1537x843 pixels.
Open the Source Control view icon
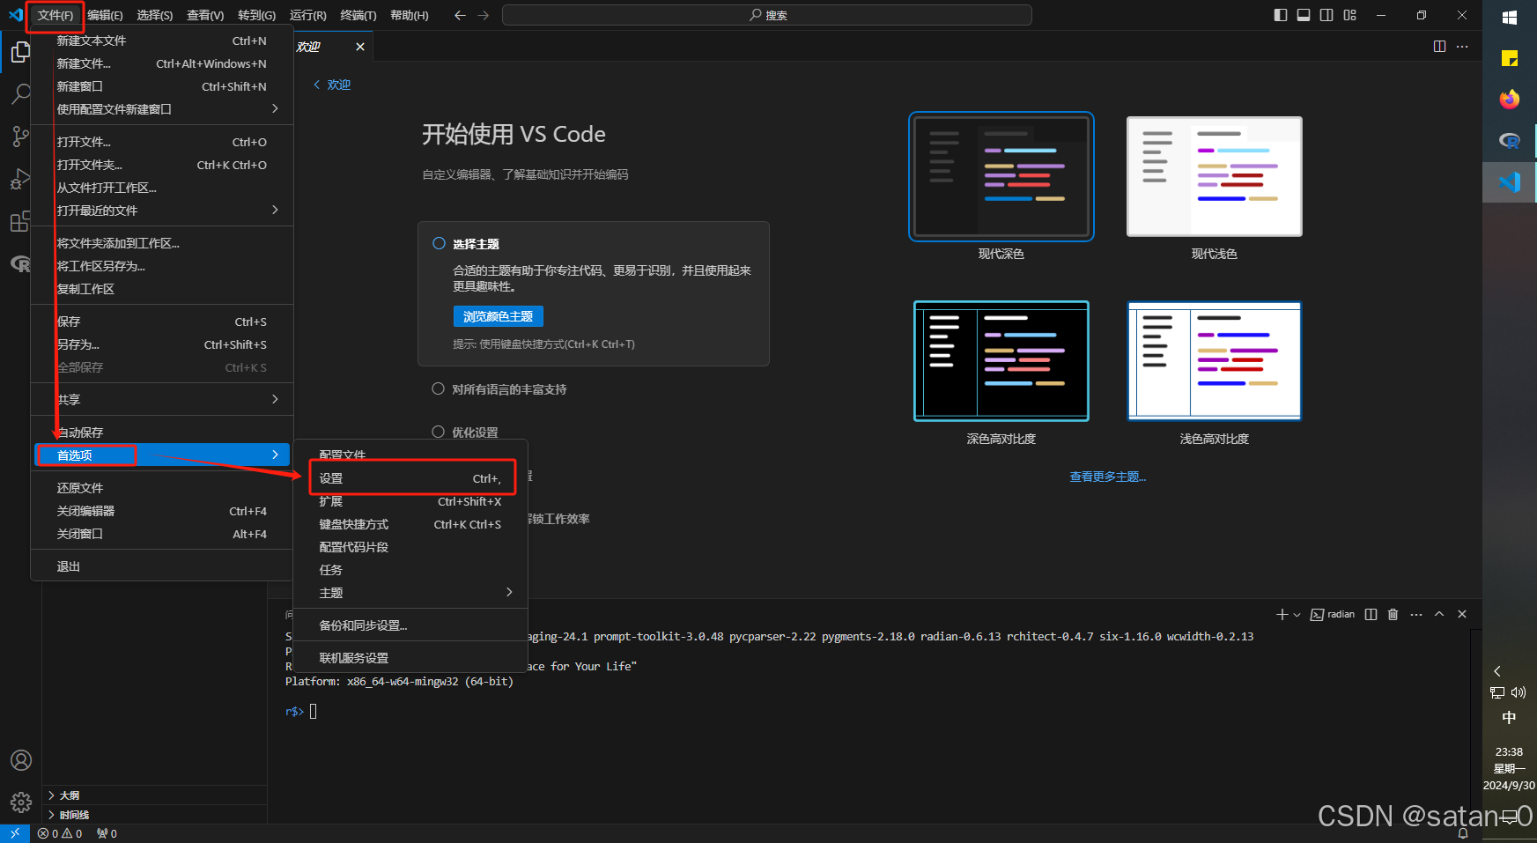pos(20,137)
